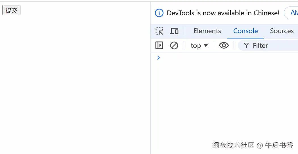Clear the console with the ban icon
298x154 pixels.
(174, 46)
